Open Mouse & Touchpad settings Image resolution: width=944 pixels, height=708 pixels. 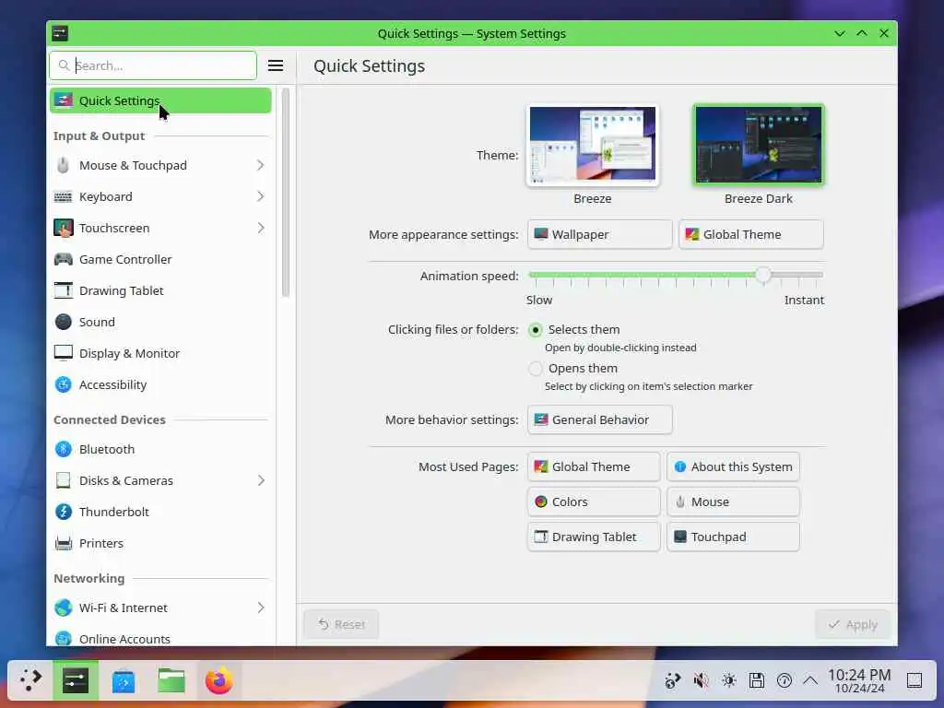click(x=160, y=165)
